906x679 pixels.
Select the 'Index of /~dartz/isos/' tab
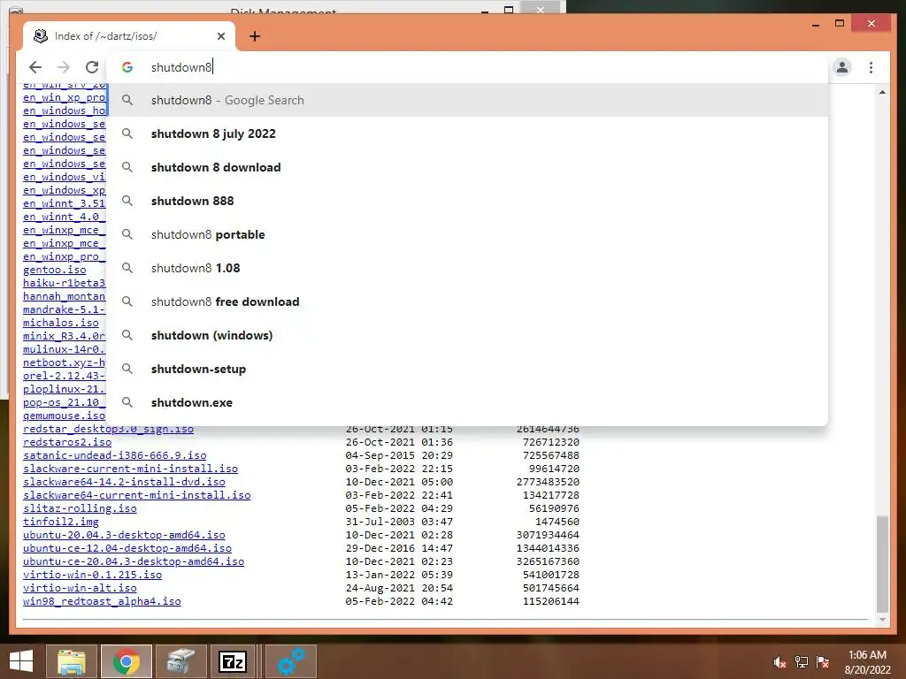(129, 35)
